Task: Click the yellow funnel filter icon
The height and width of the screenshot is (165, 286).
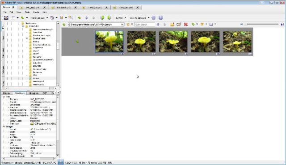Action: [x=202, y=24]
